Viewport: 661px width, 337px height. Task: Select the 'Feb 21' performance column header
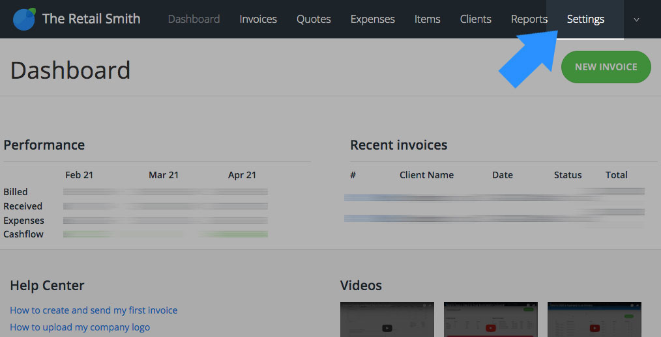(79, 175)
